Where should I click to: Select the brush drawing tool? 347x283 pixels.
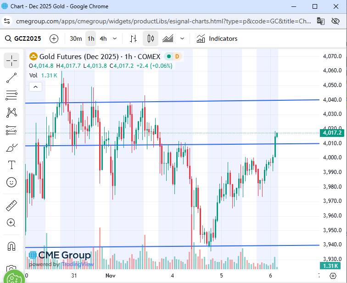click(11, 147)
